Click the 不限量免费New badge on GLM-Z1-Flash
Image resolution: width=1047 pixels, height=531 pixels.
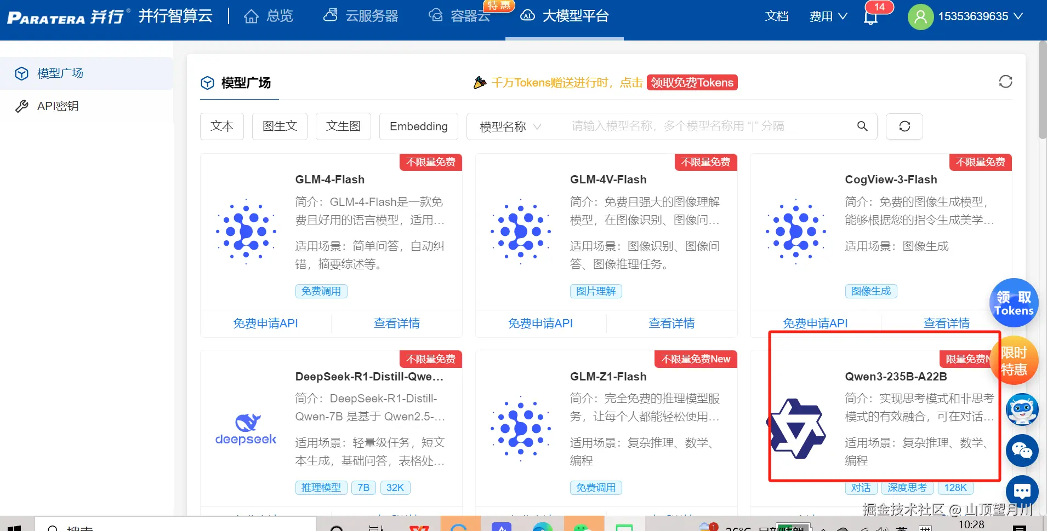click(x=696, y=359)
